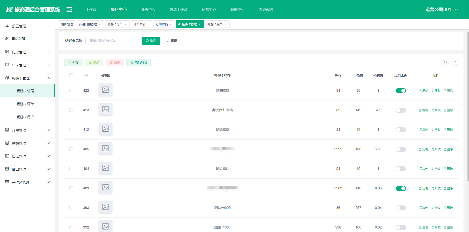Click the 畅游卡名称 search input field
Screen dimensions: 469x232
coord(112,41)
